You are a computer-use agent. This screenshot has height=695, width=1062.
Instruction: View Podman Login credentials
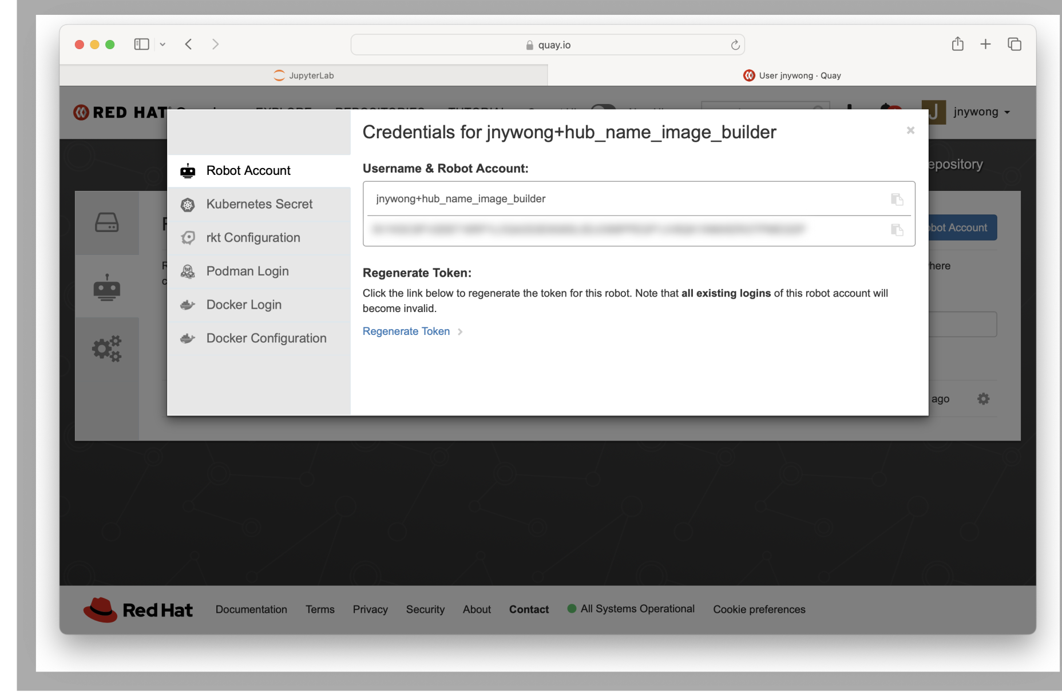pyautogui.click(x=247, y=271)
